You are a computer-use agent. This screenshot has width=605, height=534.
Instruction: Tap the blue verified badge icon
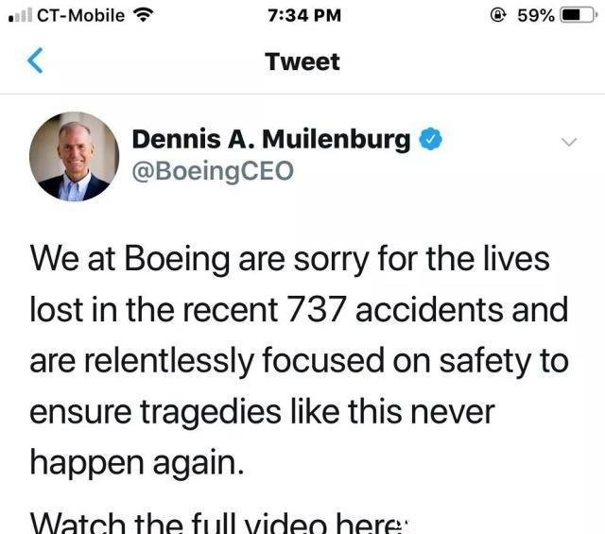pyautogui.click(x=431, y=140)
